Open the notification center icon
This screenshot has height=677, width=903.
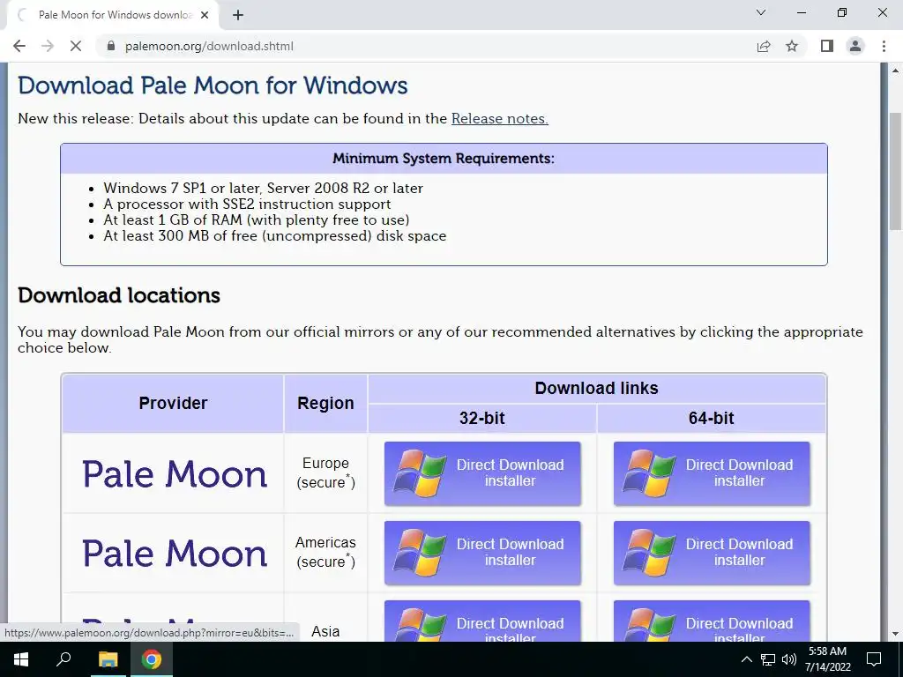[874, 659]
